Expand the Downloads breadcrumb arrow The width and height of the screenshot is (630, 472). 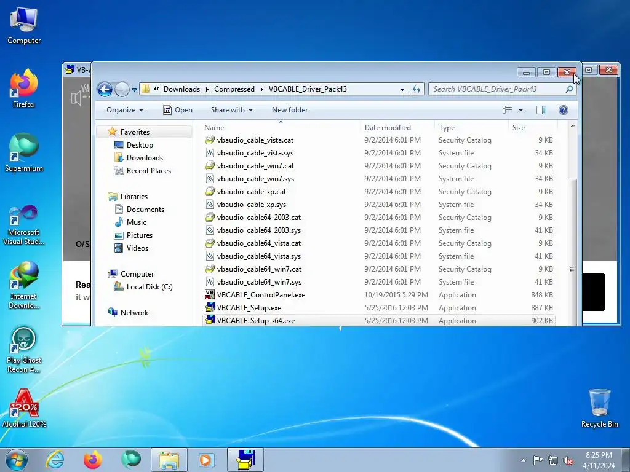[x=207, y=89]
